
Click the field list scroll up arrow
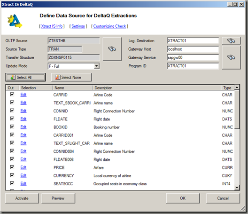[x=237, y=87]
